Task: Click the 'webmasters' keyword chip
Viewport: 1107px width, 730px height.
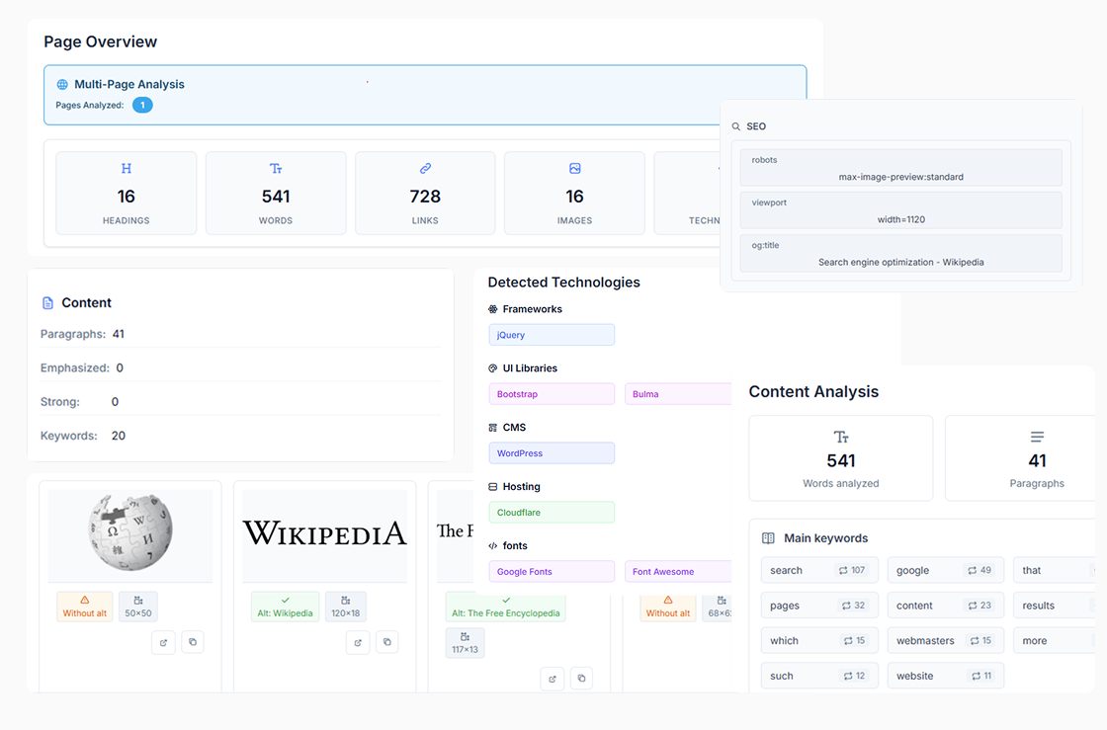Action: (945, 641)
